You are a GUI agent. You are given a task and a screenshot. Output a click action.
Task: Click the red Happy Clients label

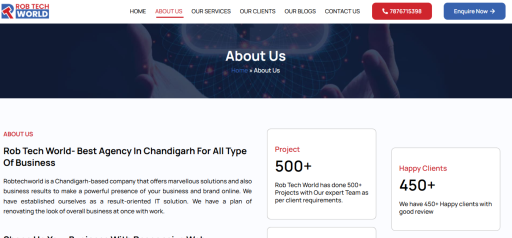pos(423,168)
